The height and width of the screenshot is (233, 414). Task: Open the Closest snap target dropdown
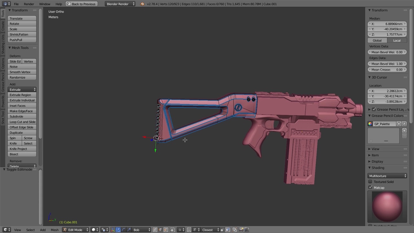pyautogui.click(x=209, y=230)
